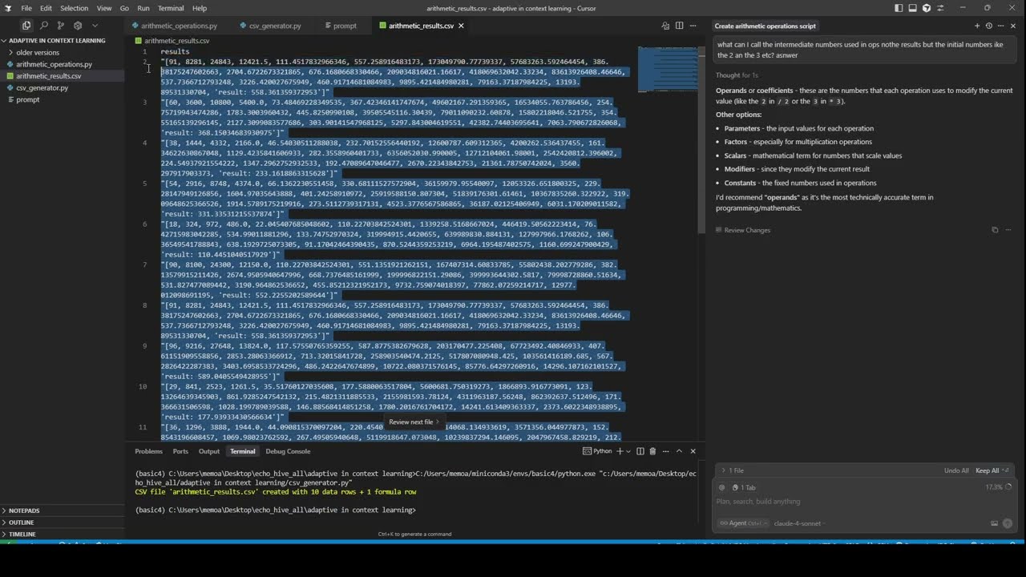The height and width of the screenshot is (577, 1026).
Task: Switch to the Ports panel tab
Action: pyautogui.click(x=180, y=451)
